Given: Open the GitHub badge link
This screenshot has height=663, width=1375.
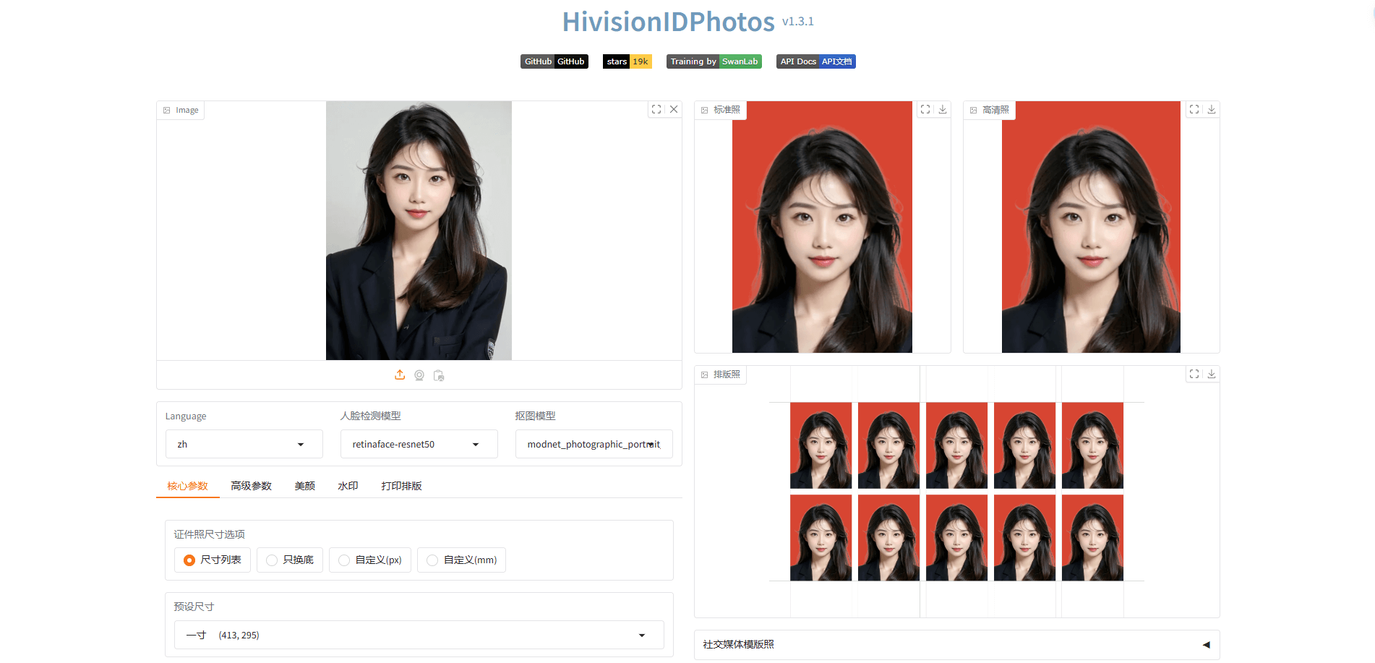Looking at the screenshot, I should [554, 61].
